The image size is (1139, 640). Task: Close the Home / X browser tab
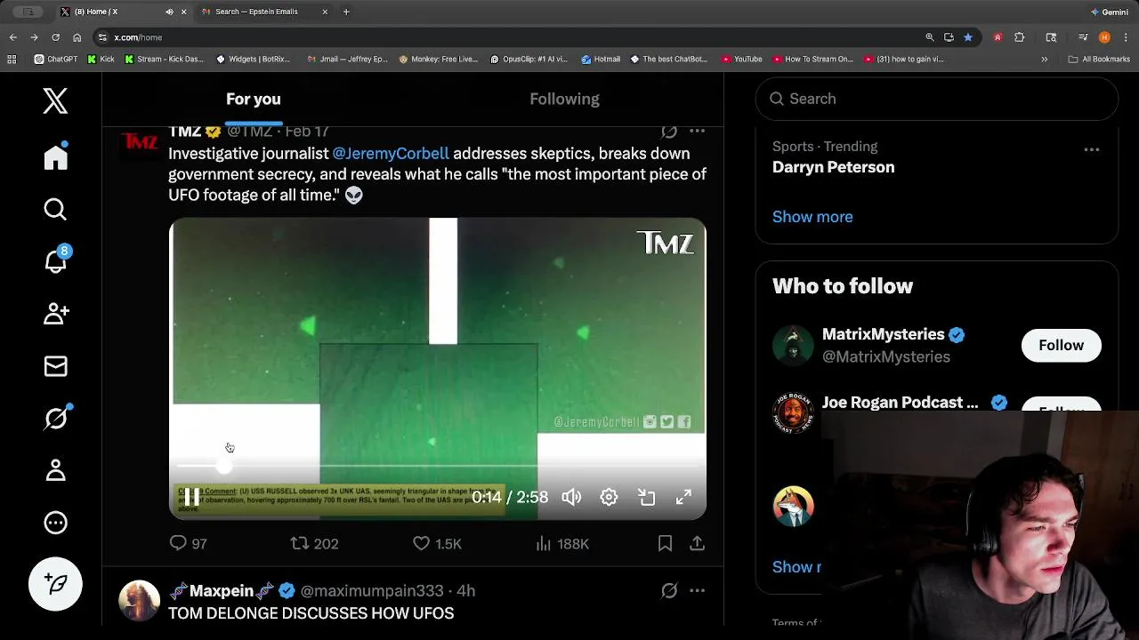[184, 12]
